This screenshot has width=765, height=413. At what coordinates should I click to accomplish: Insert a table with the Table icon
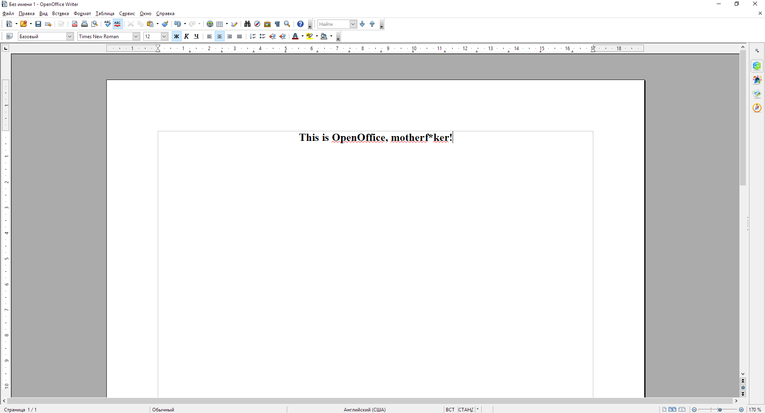(220, 24)
